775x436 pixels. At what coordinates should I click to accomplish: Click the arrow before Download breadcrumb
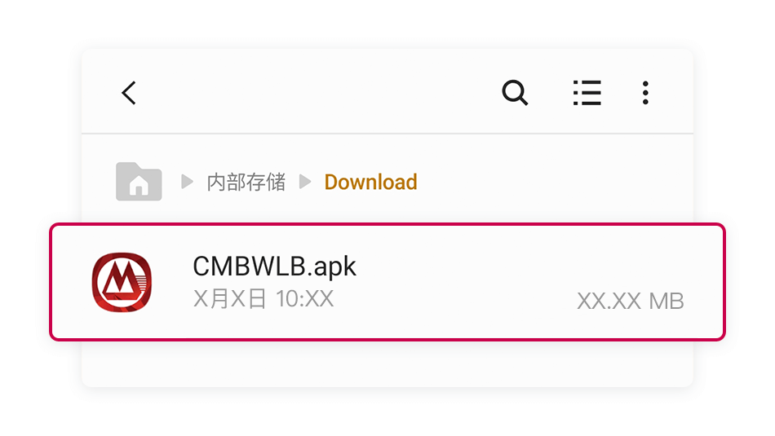tap(305, 182)
